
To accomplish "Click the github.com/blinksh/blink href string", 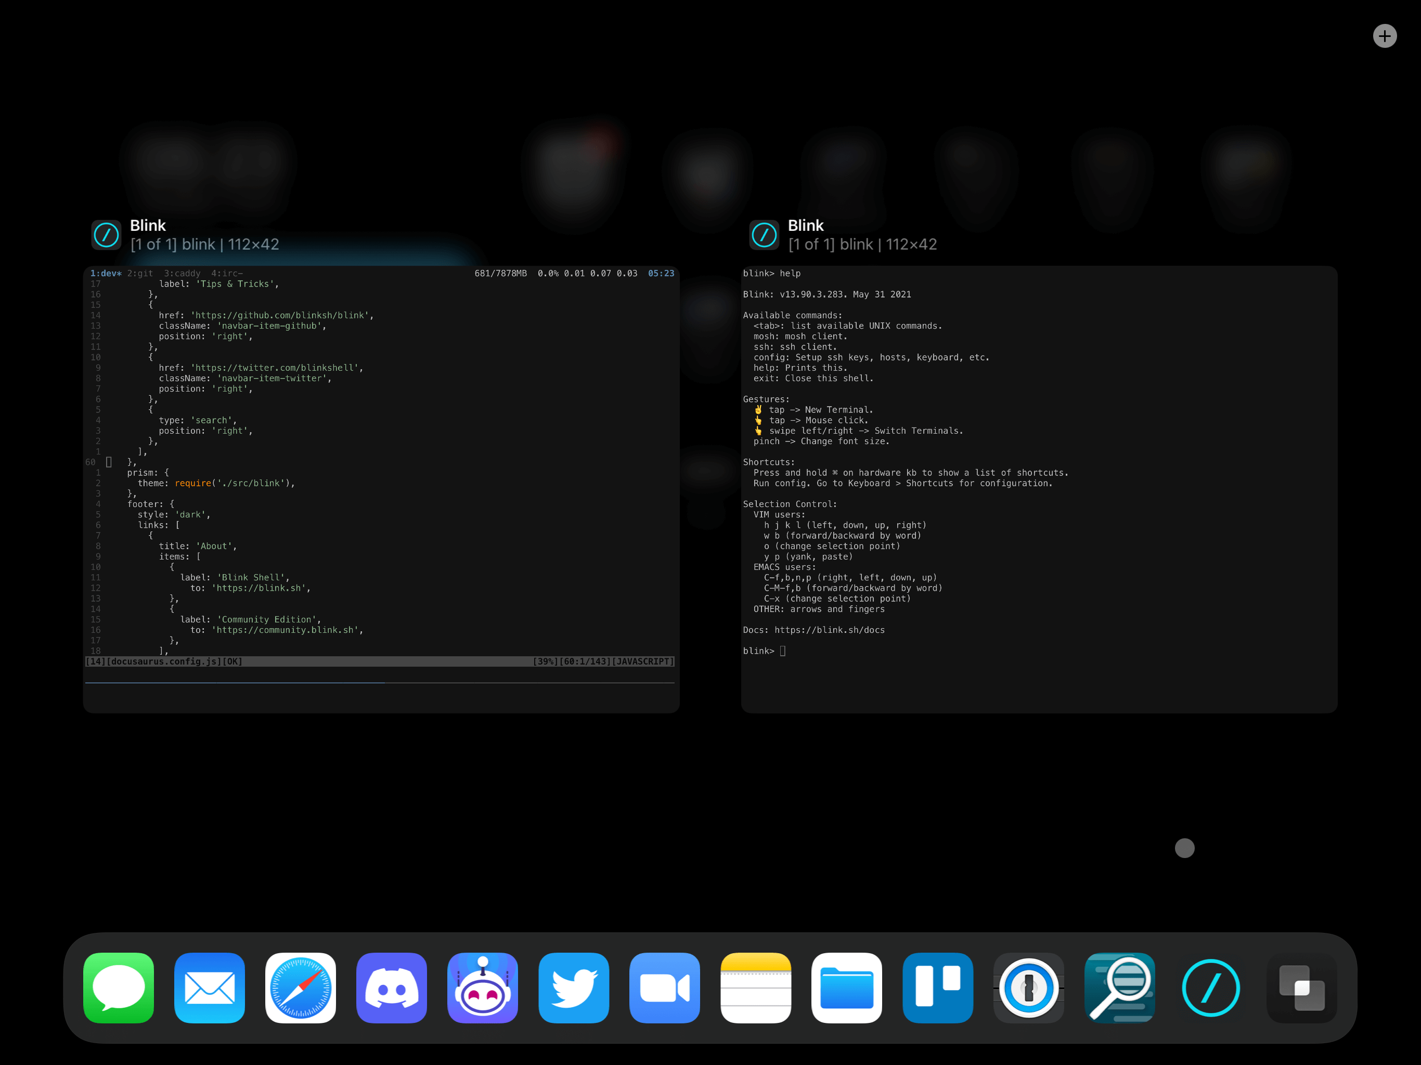I will click(x=280, y=315).
